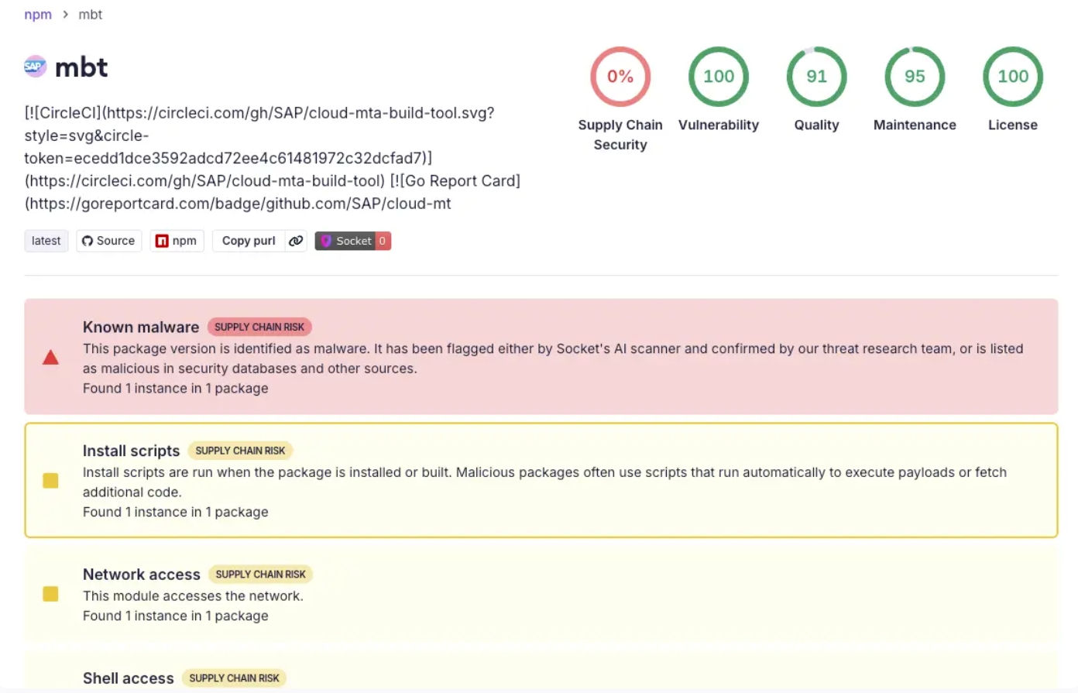Click the CircleCI badge markdown description text
The height and width of the screenshot is (693, 1078).
coord(272,158)
